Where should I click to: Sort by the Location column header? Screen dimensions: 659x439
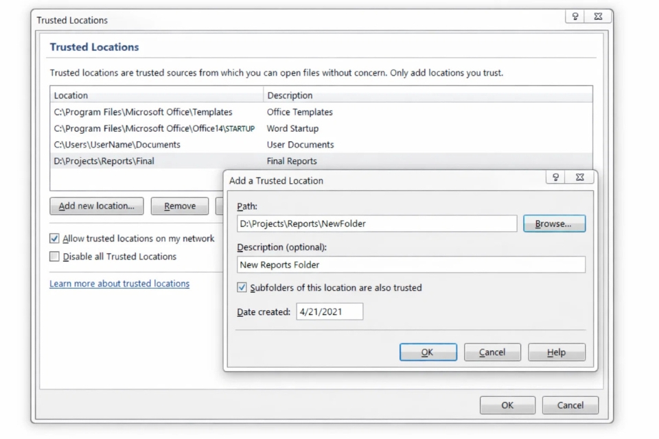(157, 95)
